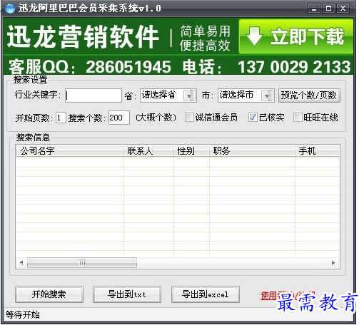364x325 pixels.
Task: Click the 导出到excel button
Action: point(206,294)
